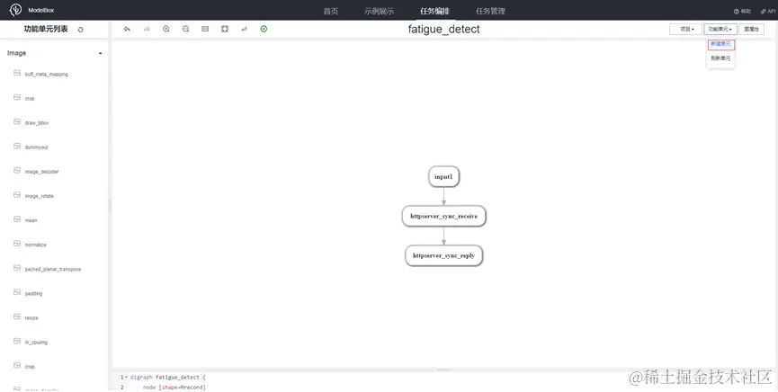Collapse the Image category
Viewport: 778px width, 392px height.
pos(100,53)
